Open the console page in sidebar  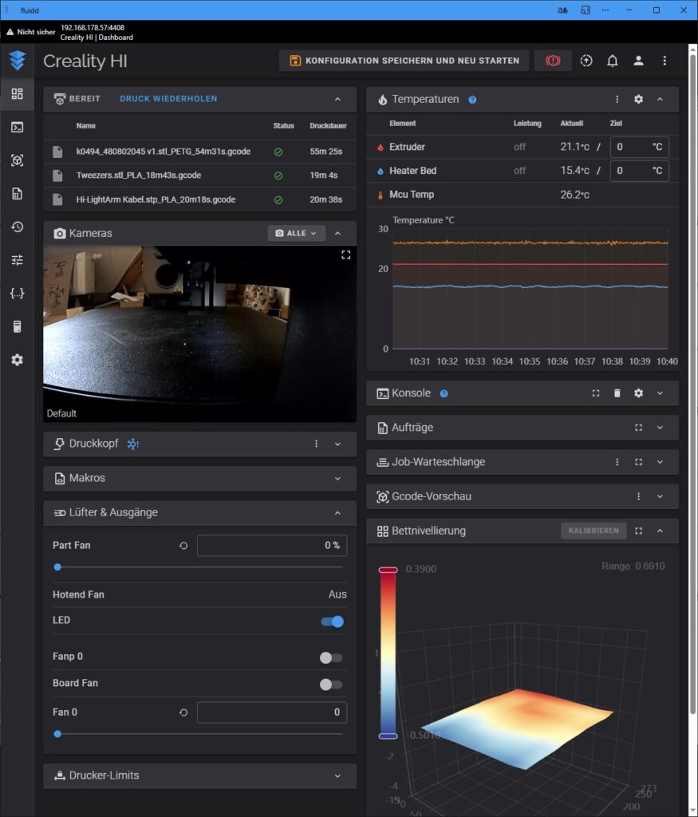pyautogui.click(x=17, y=127)
